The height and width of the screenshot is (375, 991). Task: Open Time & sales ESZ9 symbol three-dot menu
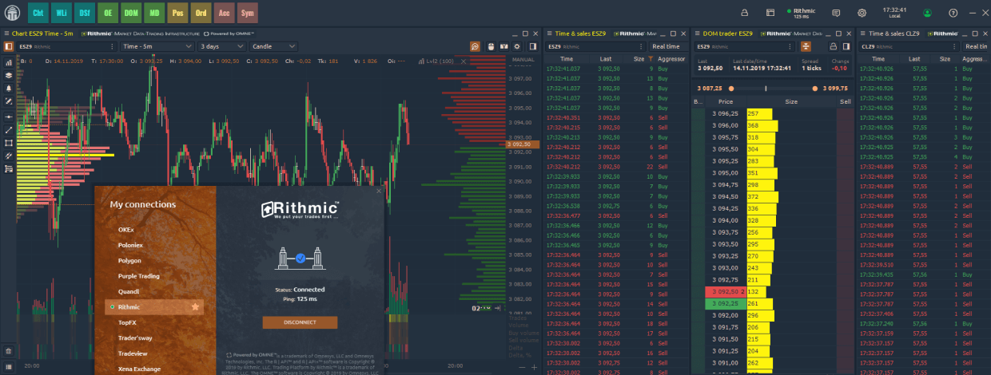(x=640, y=46)
